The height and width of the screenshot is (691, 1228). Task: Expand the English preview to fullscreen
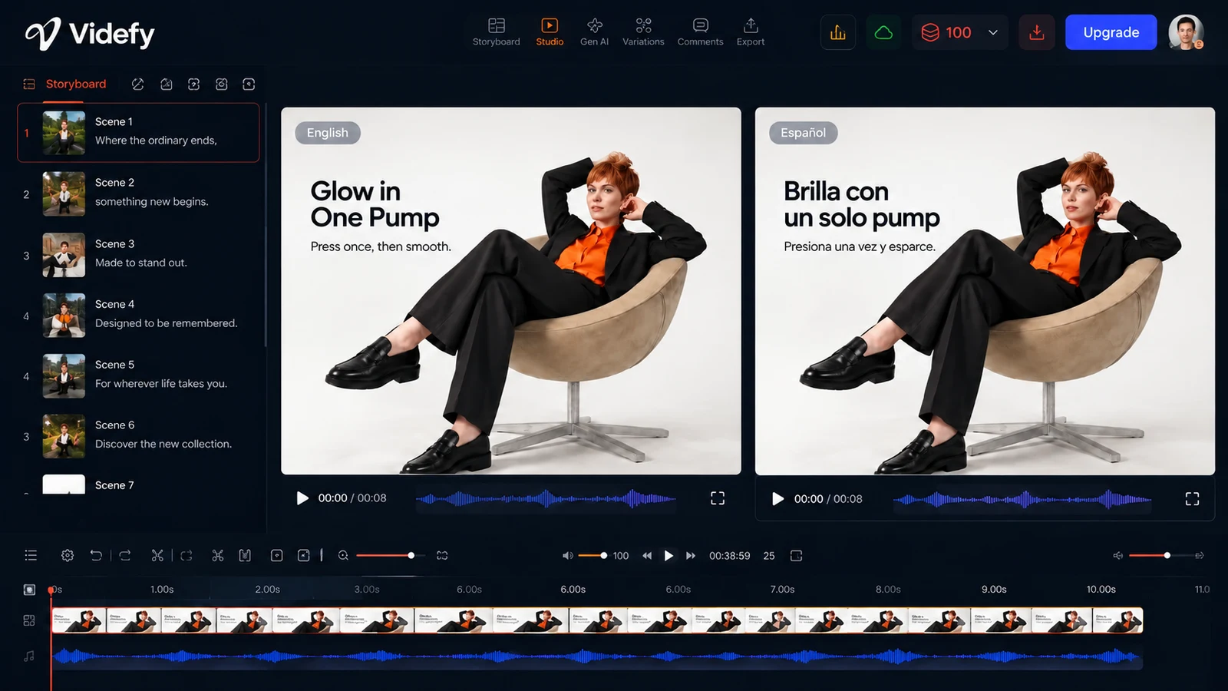tap(718, 498)
